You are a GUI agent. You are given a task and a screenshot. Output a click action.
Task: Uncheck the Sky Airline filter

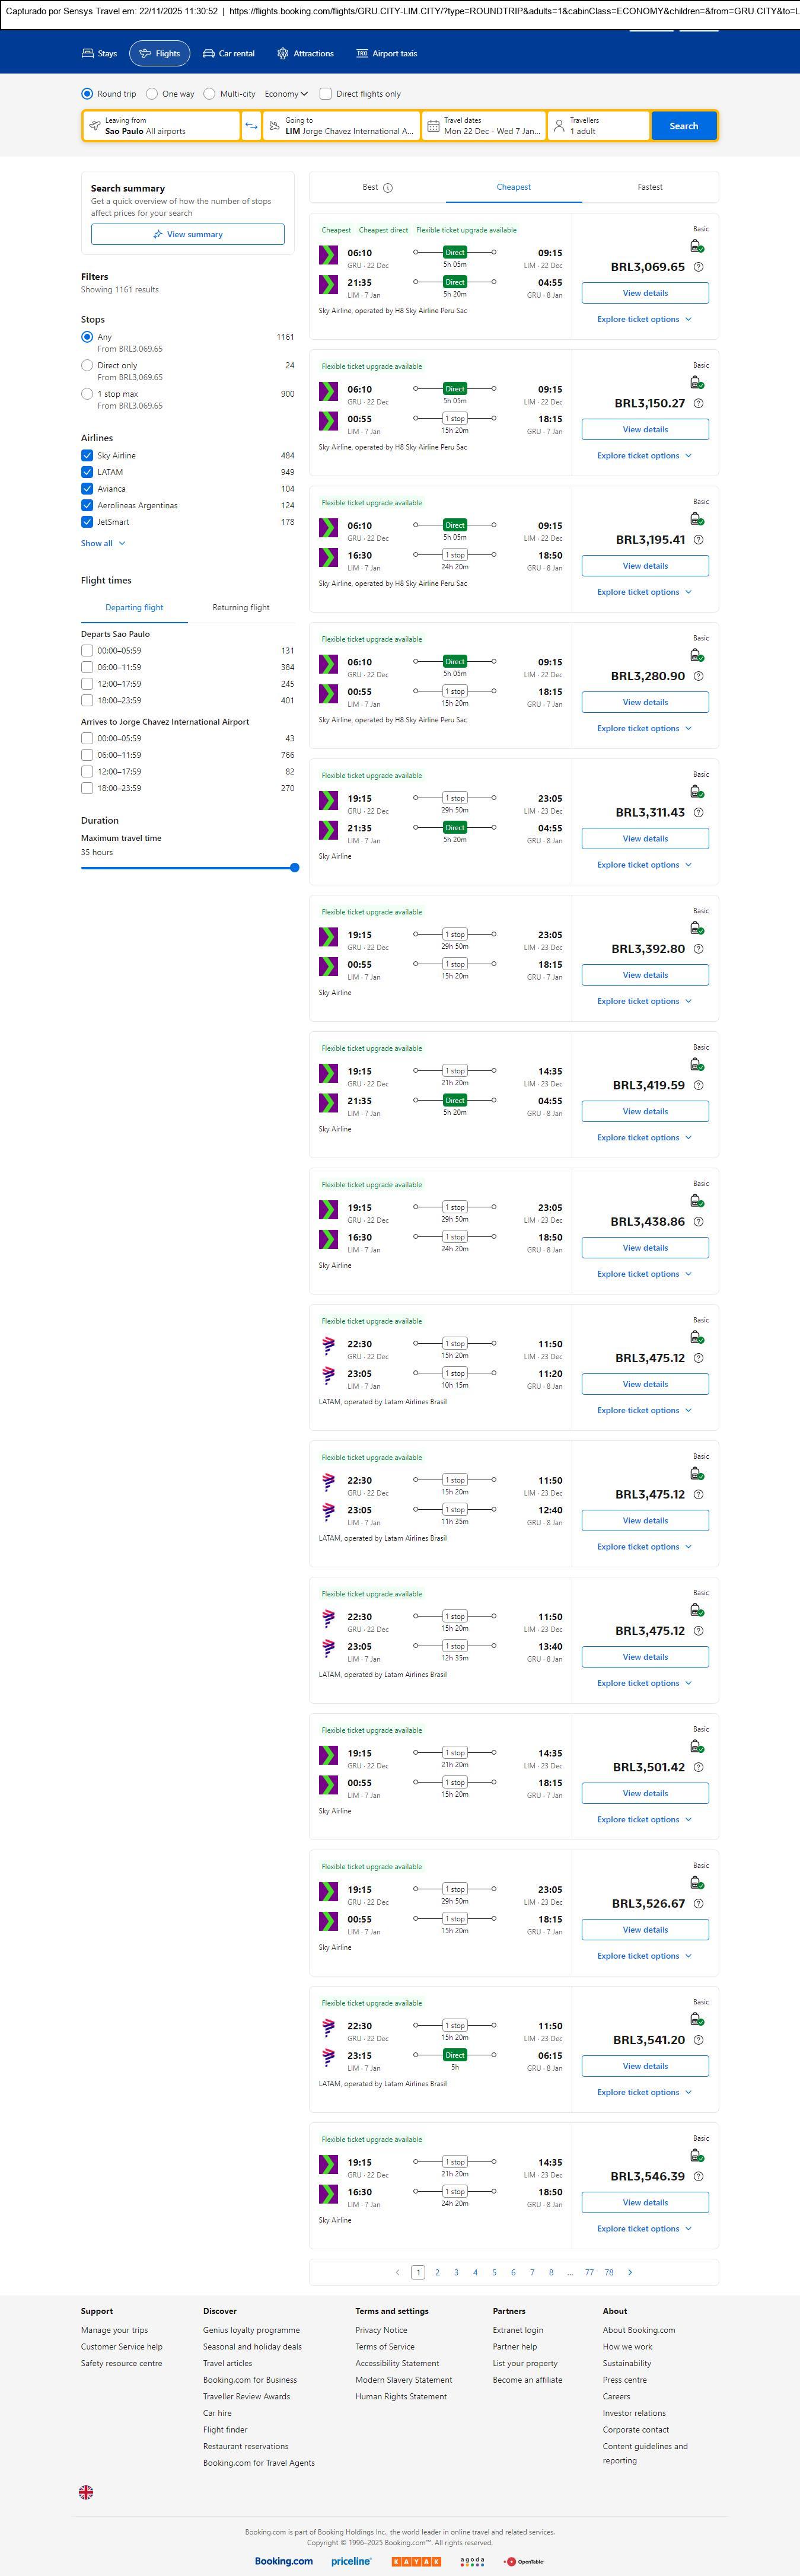[x=87, y=456]
